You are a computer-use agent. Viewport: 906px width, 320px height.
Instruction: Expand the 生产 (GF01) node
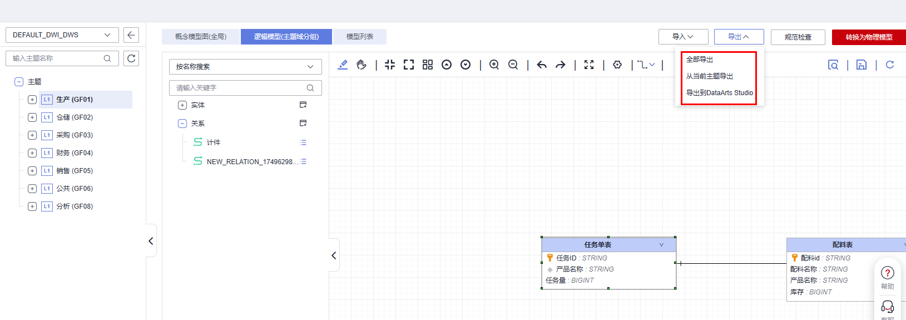[x=32, y=100]
